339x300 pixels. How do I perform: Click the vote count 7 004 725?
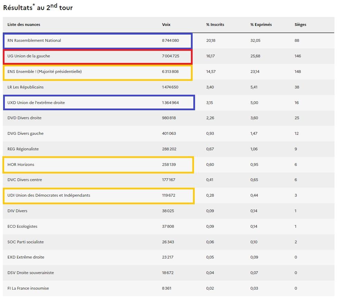(171, 56)
